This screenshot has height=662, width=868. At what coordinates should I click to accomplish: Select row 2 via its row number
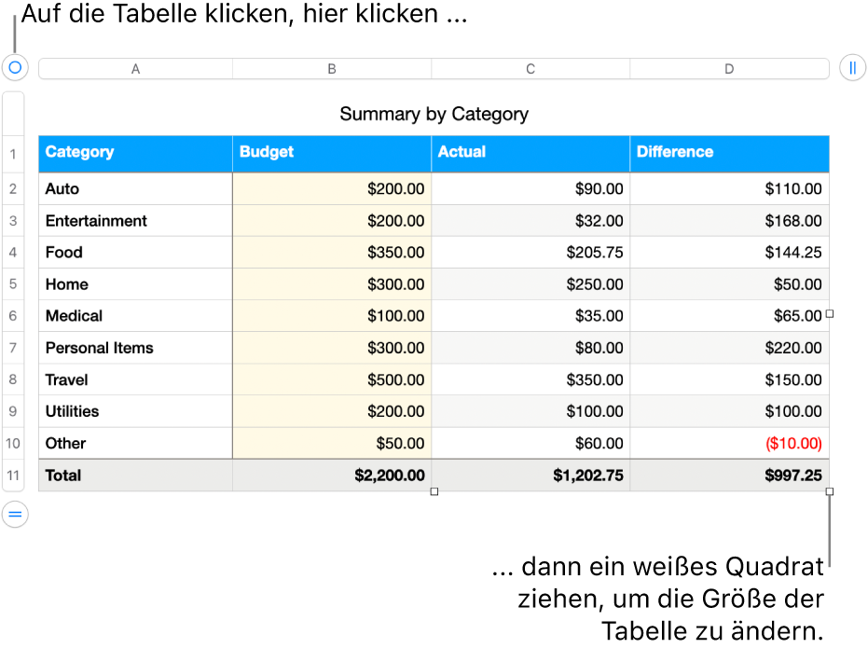coord(13,188)
